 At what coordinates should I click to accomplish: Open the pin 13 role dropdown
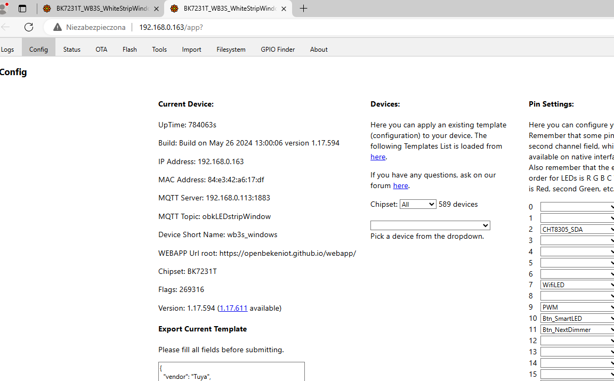577,352
